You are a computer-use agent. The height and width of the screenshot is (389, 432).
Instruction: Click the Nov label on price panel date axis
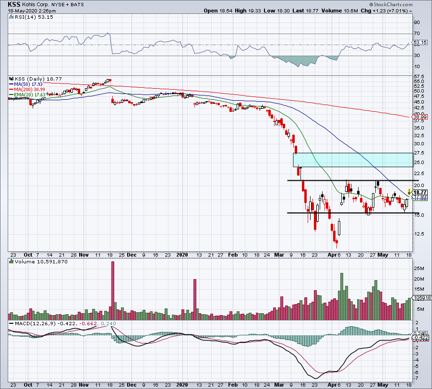click(84, 255)
